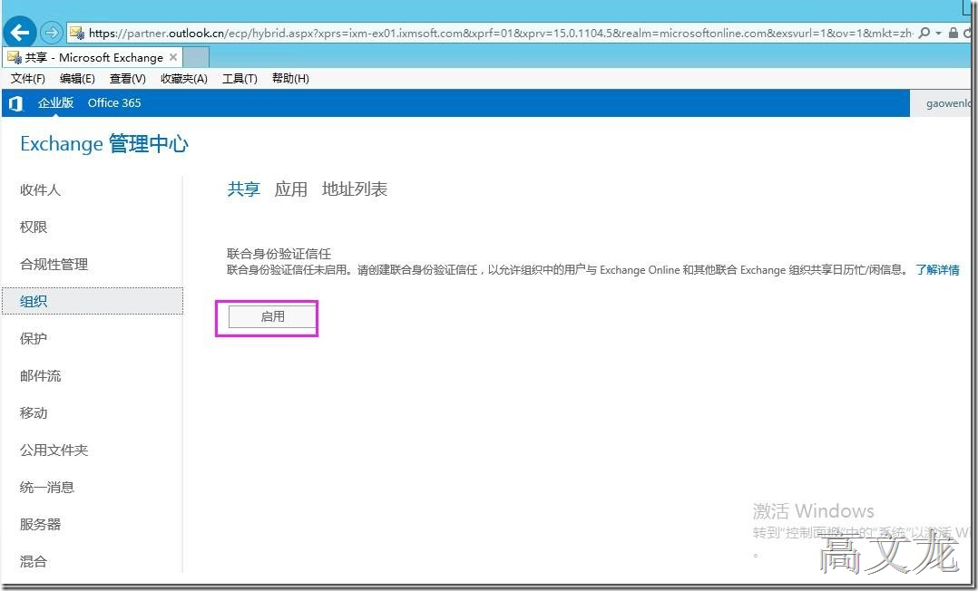Switch to the 共享 tab
The height and width of the screenshot is (591, 978).
243,189
